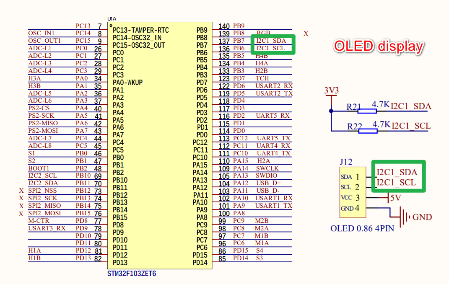The image size is (449, 284).
Task: Select the USB_D- net label
Action: click(268, 191)
